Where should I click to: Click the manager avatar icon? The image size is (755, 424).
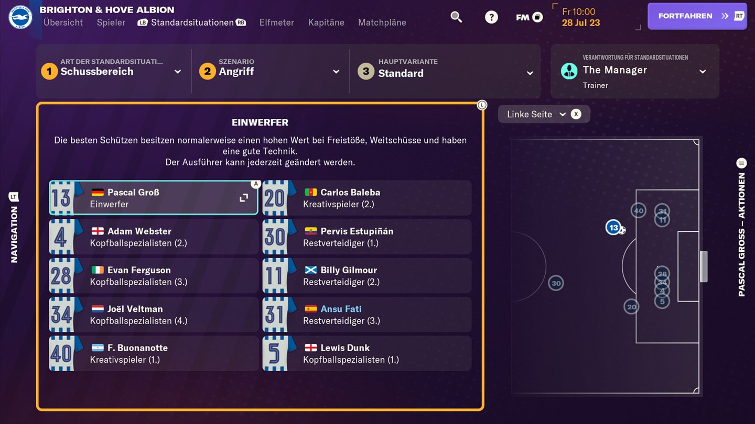click(569, 71)
